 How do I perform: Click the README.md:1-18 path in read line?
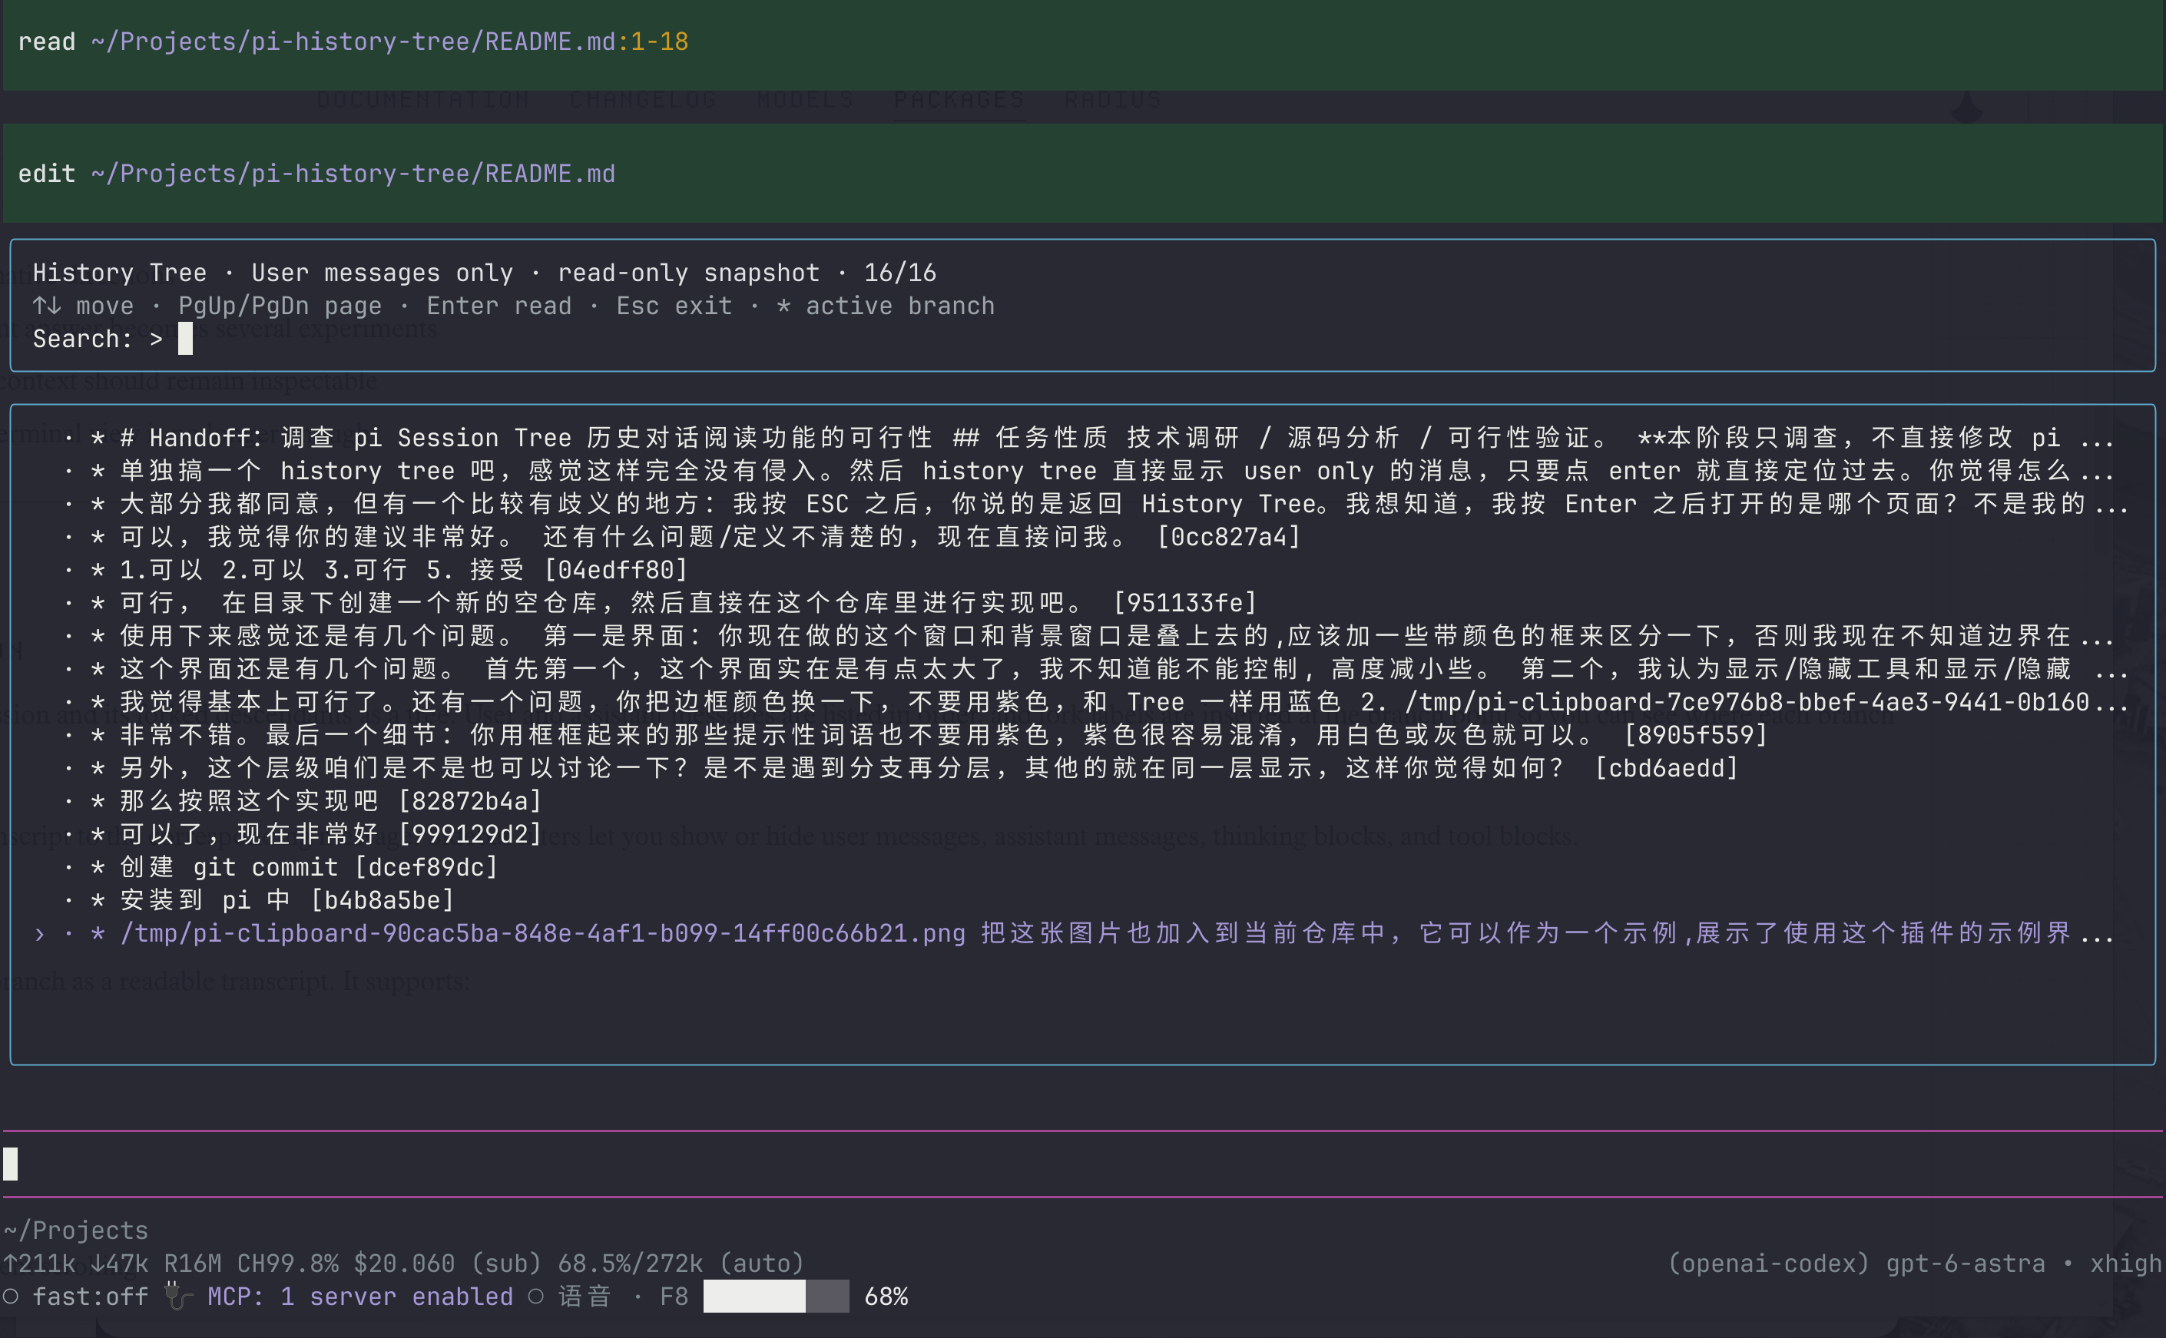(x=389, y=41)
